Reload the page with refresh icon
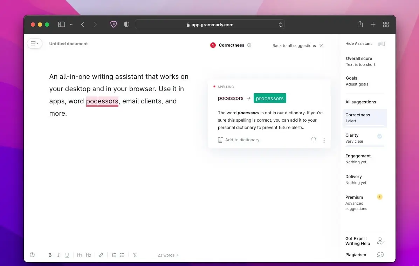419x266 pixels. pos(280,25)
